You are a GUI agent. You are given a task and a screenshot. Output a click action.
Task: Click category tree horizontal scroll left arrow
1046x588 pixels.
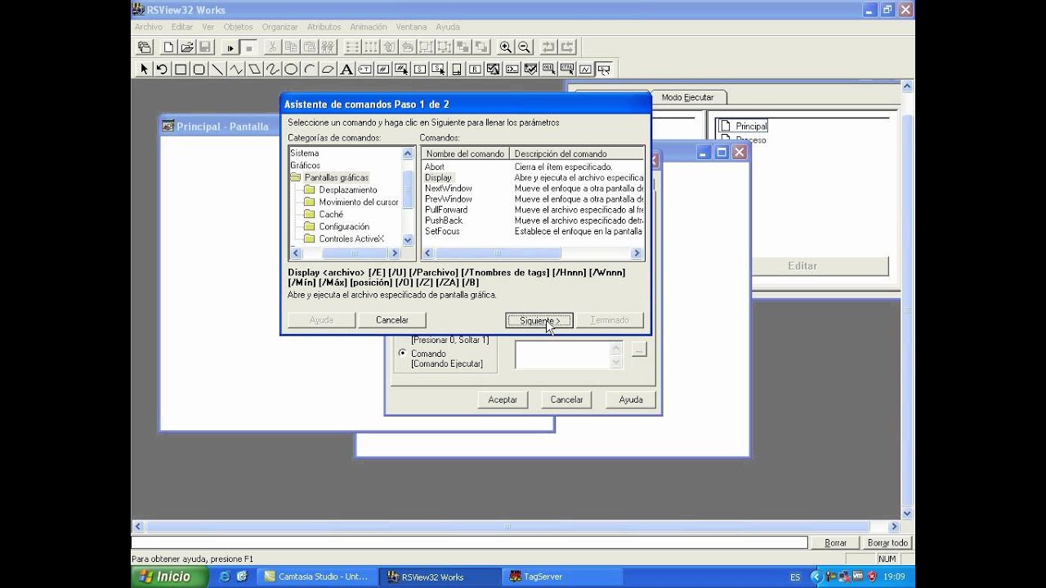296,253
